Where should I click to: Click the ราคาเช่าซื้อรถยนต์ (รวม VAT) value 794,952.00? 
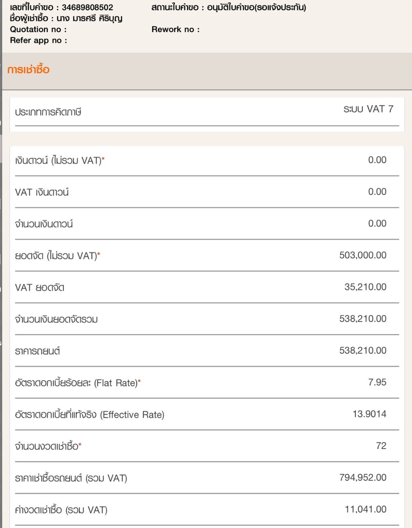click(363, 478)
